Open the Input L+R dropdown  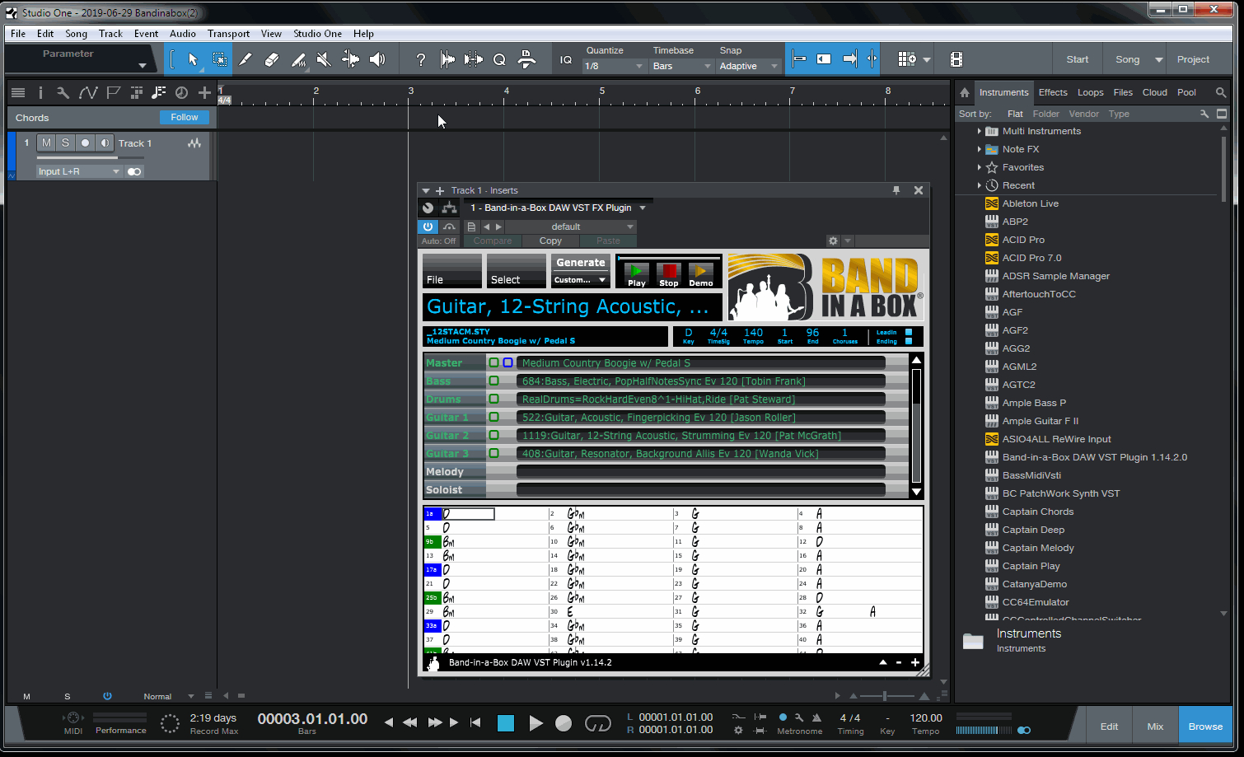[x=79, y=171]
